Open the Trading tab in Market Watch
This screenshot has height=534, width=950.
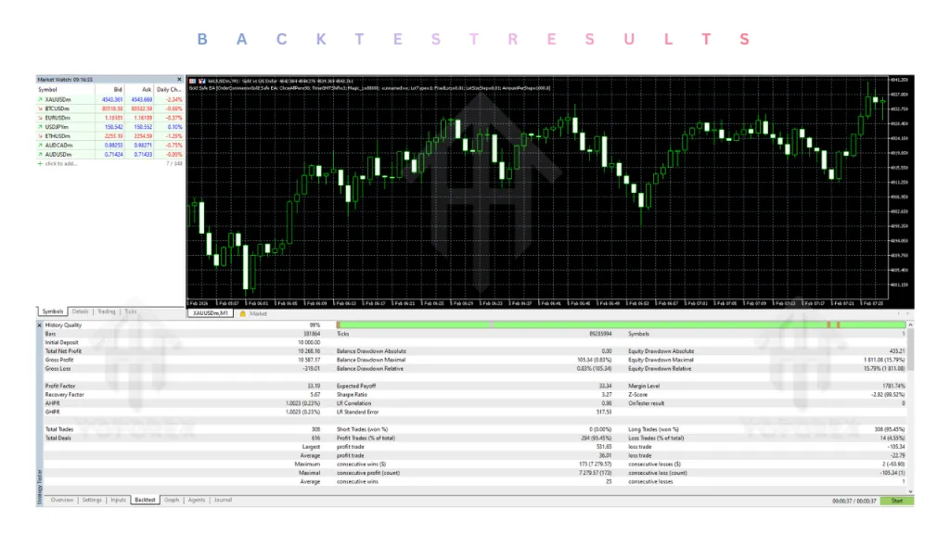(x=106, y=311)
